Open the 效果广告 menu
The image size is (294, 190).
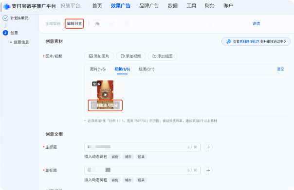tap(120, 6)
